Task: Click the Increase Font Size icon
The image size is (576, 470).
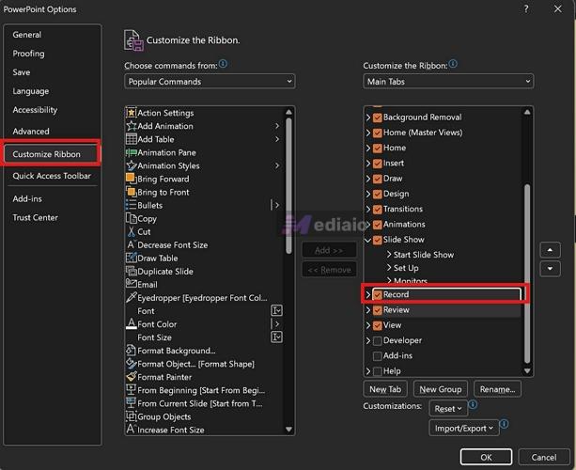Action: pyautogui.click(x=132, y=430)
